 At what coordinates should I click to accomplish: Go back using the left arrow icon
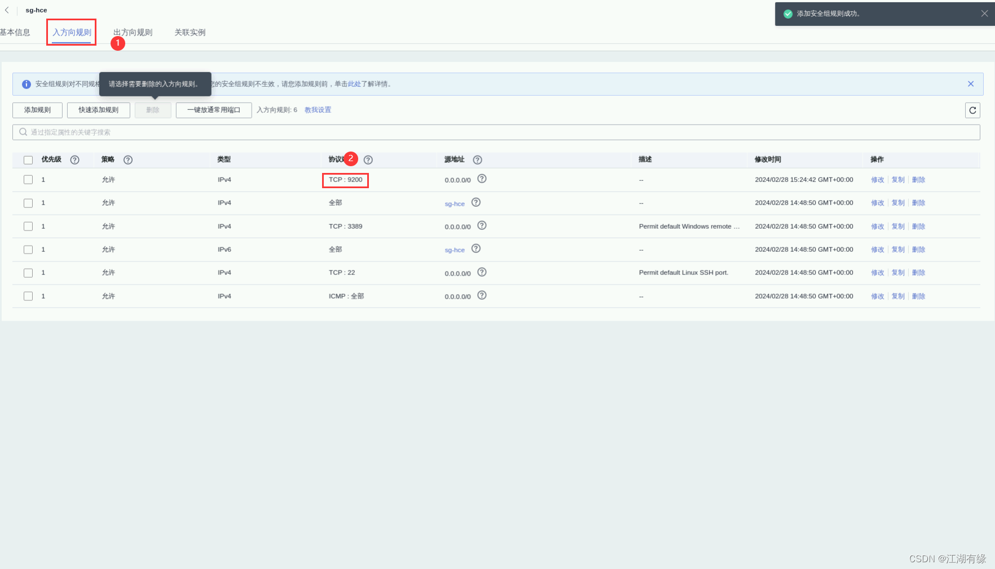point(7,10)
